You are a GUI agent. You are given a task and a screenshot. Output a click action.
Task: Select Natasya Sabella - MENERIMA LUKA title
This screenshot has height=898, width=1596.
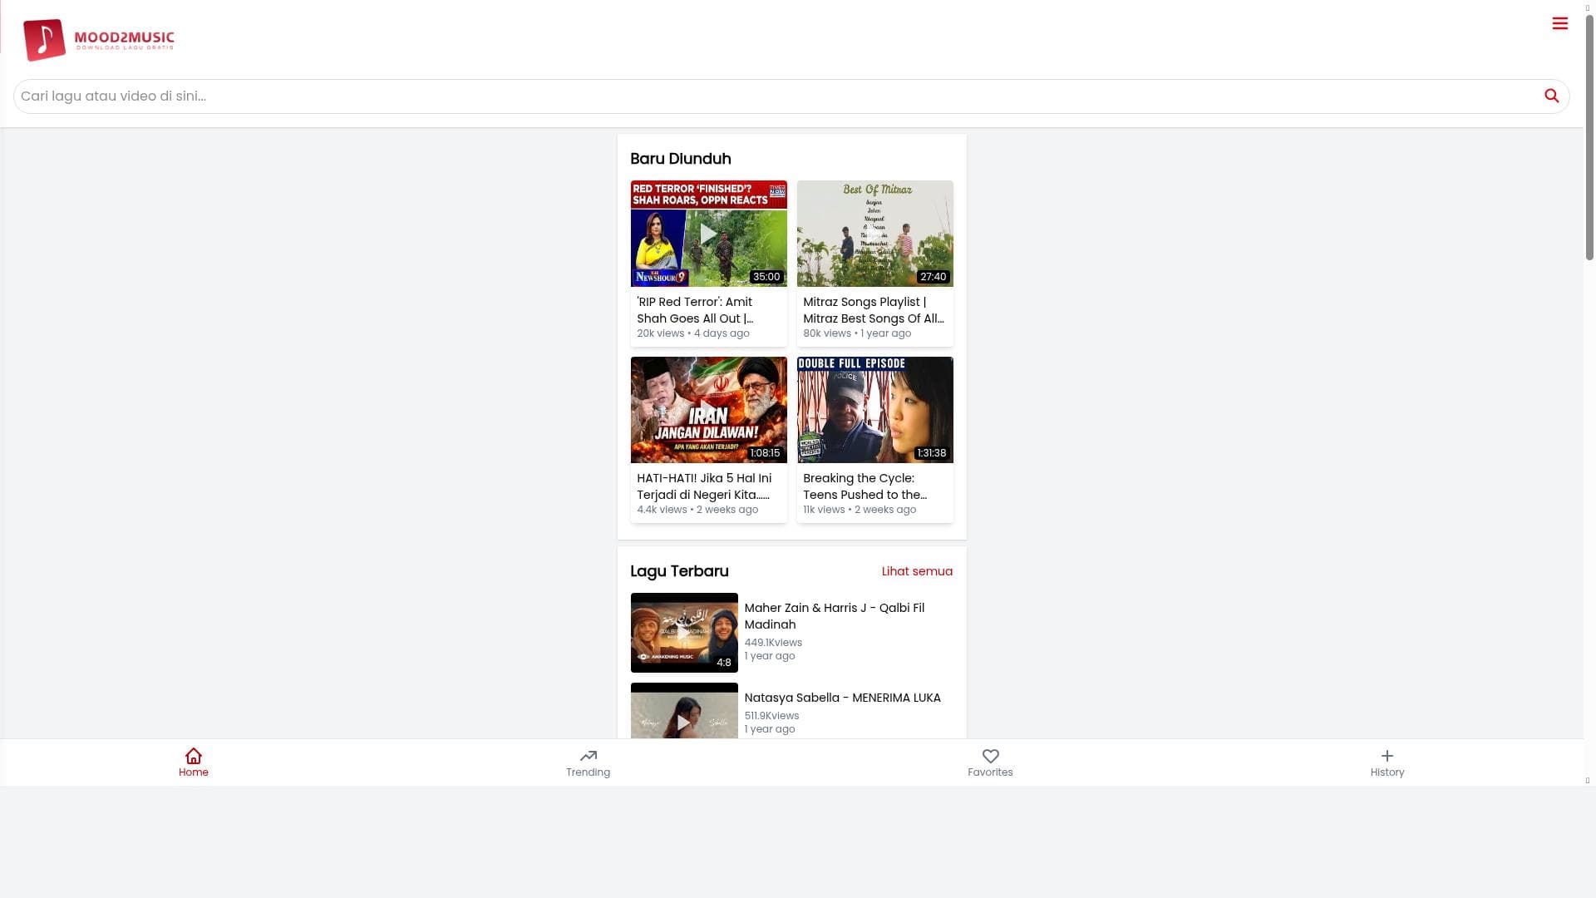(x=842, y=698)
